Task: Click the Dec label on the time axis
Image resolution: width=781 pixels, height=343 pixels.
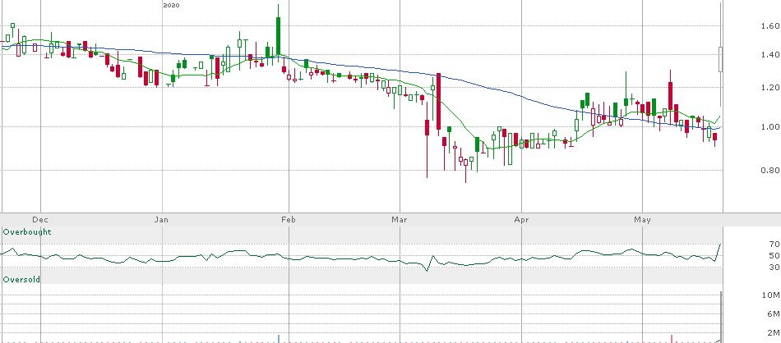Action: coord(39,220)
